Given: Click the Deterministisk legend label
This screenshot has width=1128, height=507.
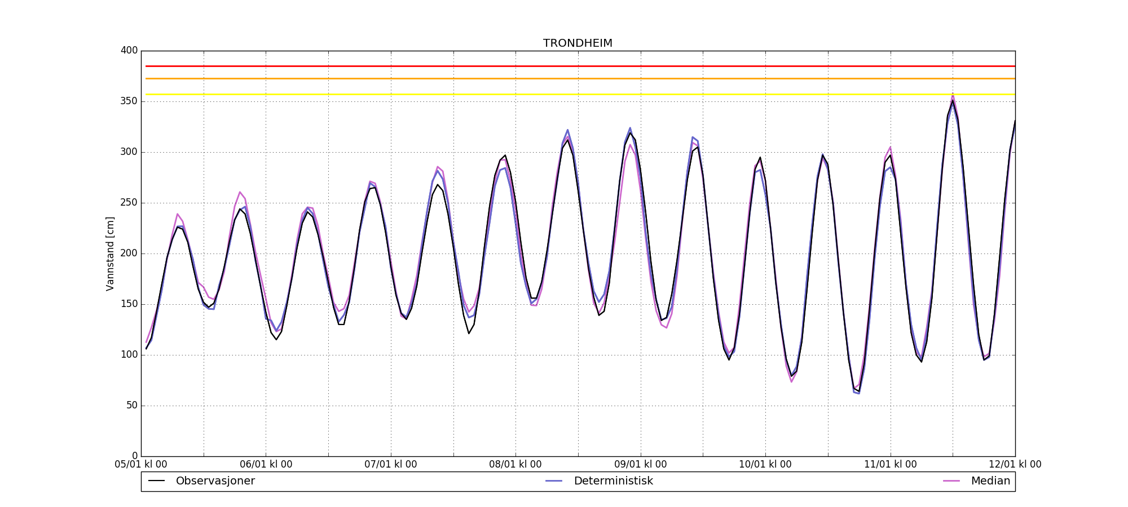Looking at the screenshot, I should (x=613, y=481).
